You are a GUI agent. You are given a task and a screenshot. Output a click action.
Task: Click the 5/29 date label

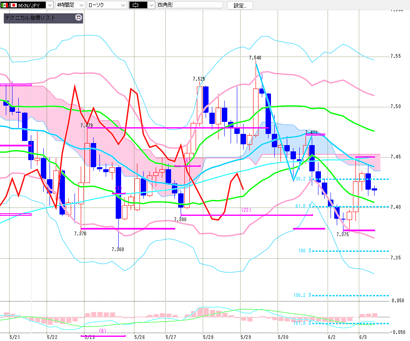(246, 337)
